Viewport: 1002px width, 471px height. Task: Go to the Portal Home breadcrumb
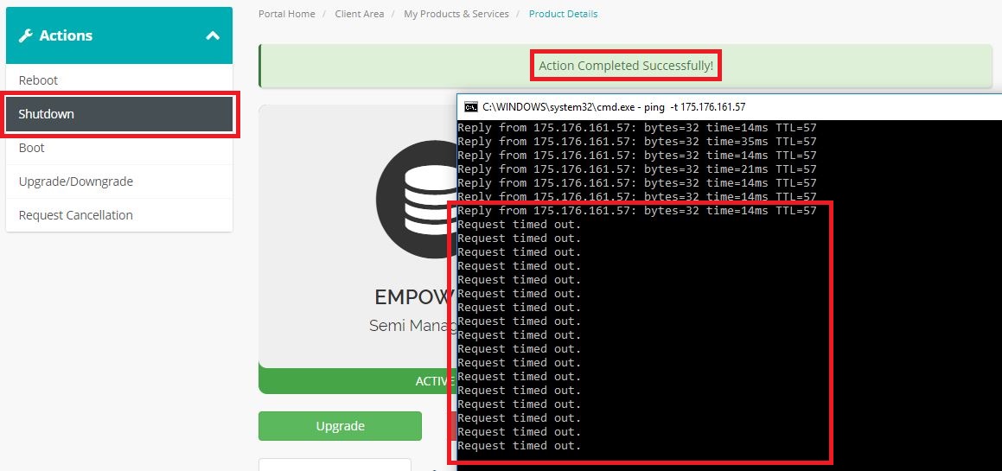[286, 14]
